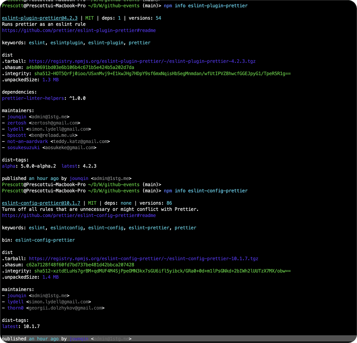Click the eslint-config-prettier@10.1.7 package heading
The image size is (357, 343).
41,203
